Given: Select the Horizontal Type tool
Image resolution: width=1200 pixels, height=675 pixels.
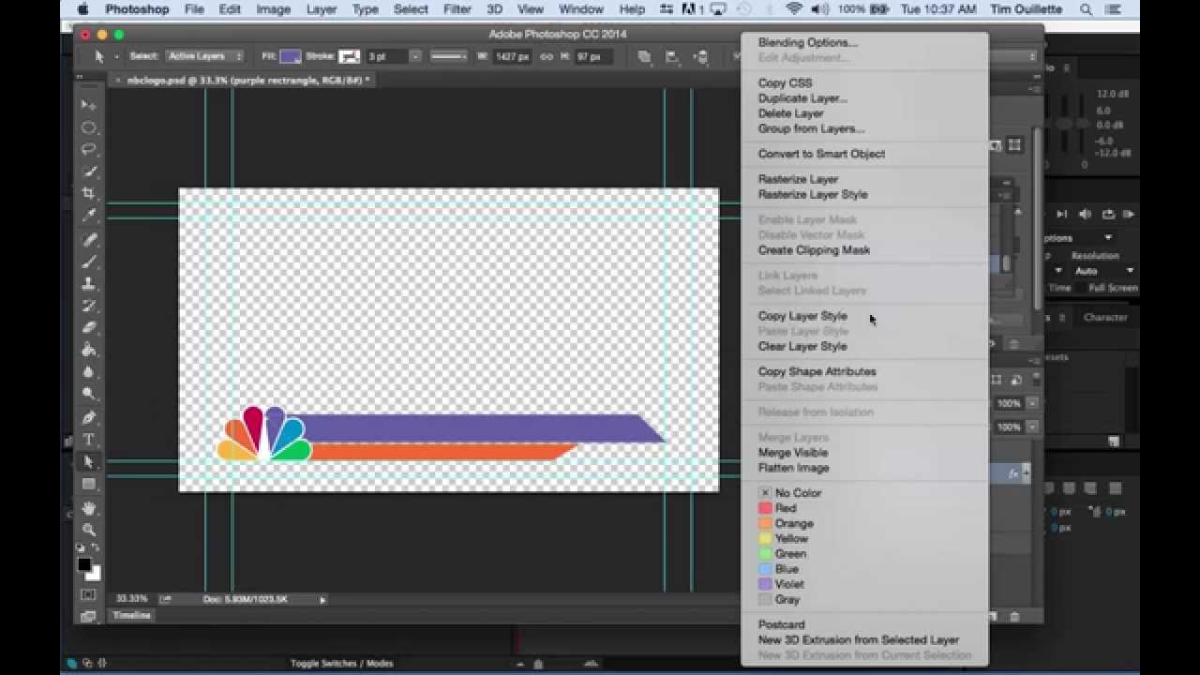Looking at the screenshot, I should [89, 440].
